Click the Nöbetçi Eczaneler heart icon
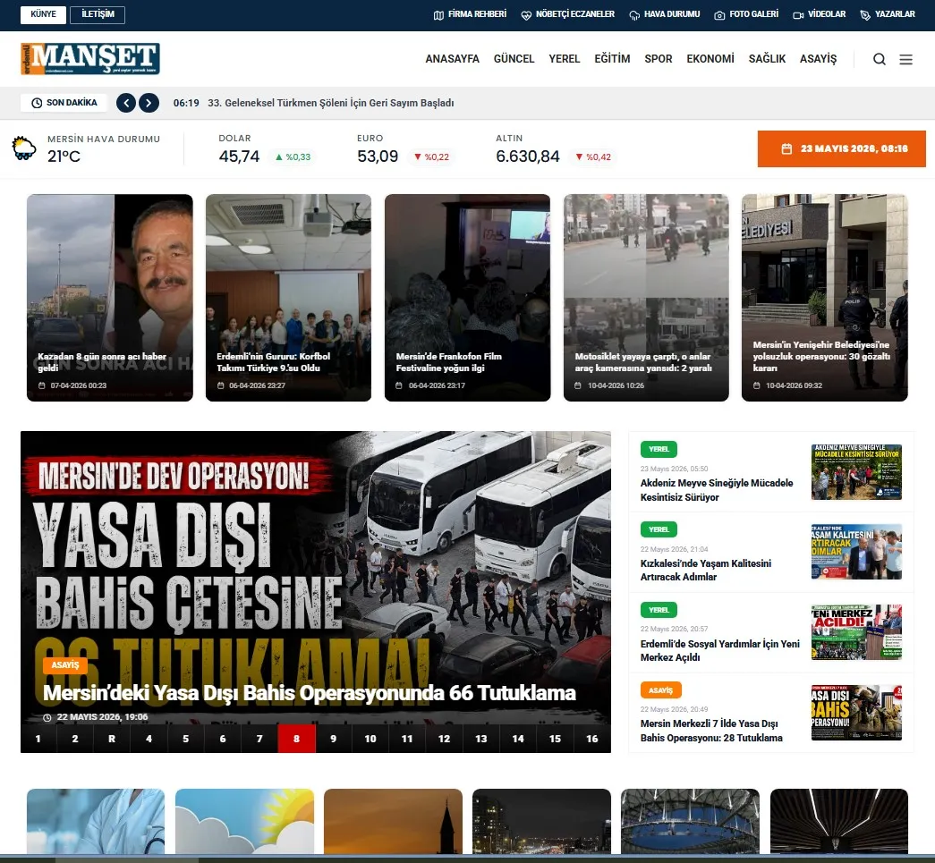Screen dimensions: 935x863 [x=526, y=15]
